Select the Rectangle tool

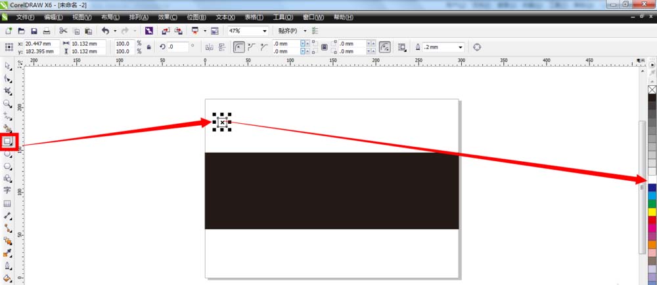tap(7, 142)
